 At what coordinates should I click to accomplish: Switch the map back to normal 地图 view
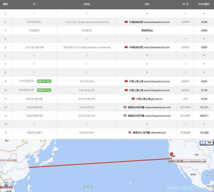coord(202,142)
